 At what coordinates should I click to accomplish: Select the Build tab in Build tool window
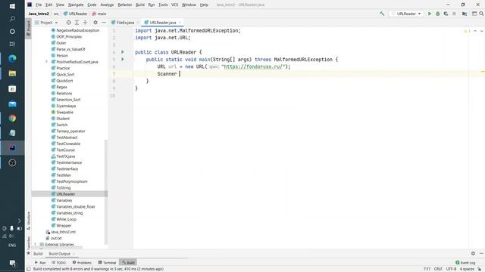tap(38, 254)
